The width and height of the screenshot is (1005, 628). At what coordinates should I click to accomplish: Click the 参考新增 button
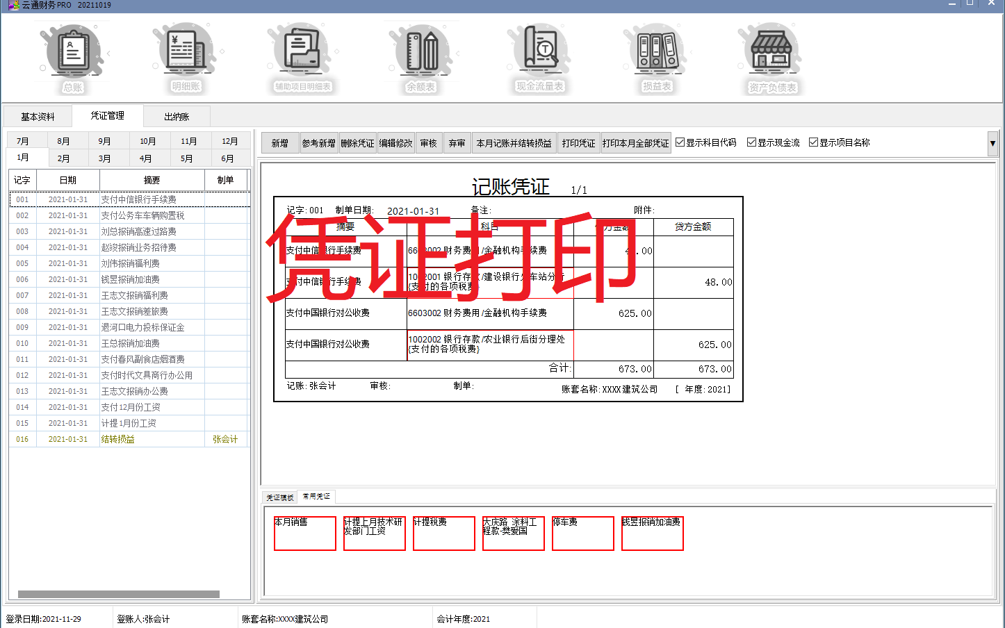[318, 143]
